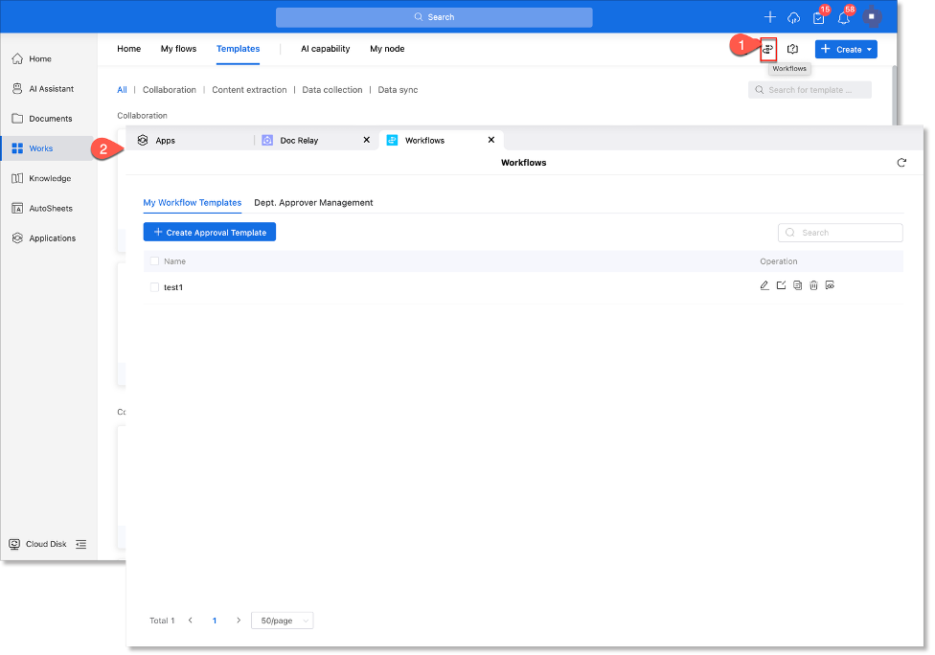Open Workflows icon in Works toolbar
Screen dimensions: 935x655
click(x=767, y=49)
